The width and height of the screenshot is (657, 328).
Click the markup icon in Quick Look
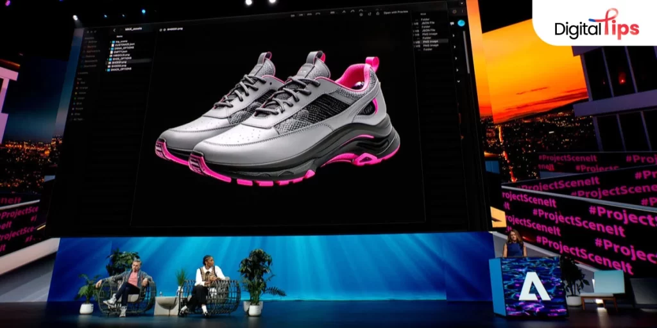tap(361, 15)
